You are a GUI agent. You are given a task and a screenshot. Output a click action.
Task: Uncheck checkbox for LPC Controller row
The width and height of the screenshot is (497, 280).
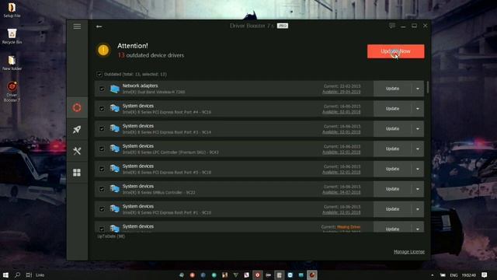coord(102,149)
